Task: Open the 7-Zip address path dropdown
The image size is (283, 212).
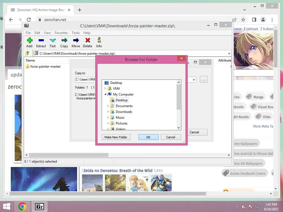Action: click(229, 54)
